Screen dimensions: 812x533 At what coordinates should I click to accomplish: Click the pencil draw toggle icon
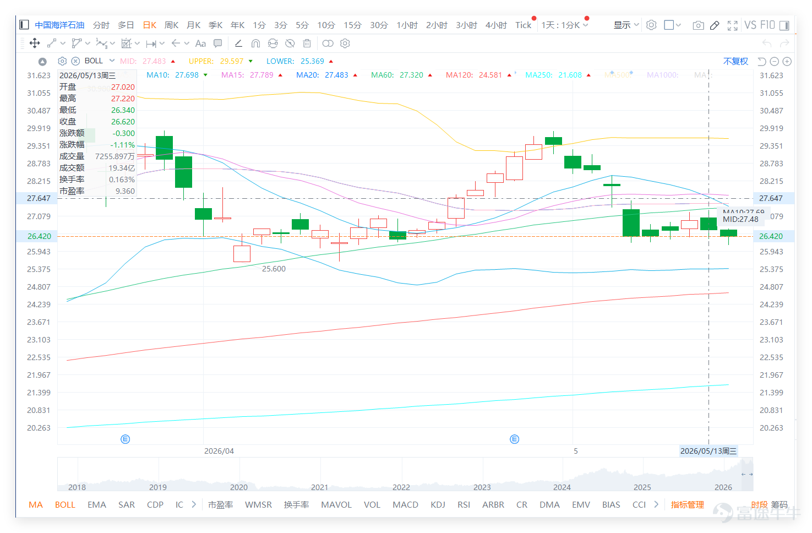pos(715,25)
